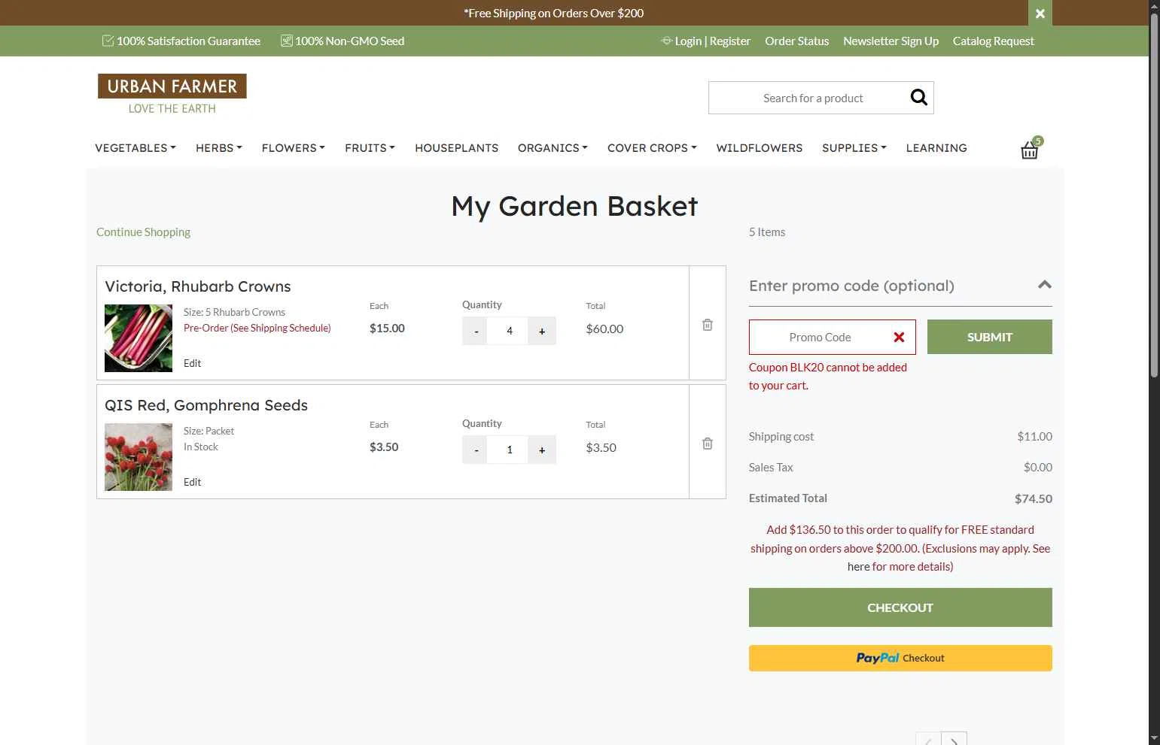Open QIS Red Gomphrena Seeds thumbnail
Image resolution: width=1160 pixels, height=745 pixels.
coord(139,457)
